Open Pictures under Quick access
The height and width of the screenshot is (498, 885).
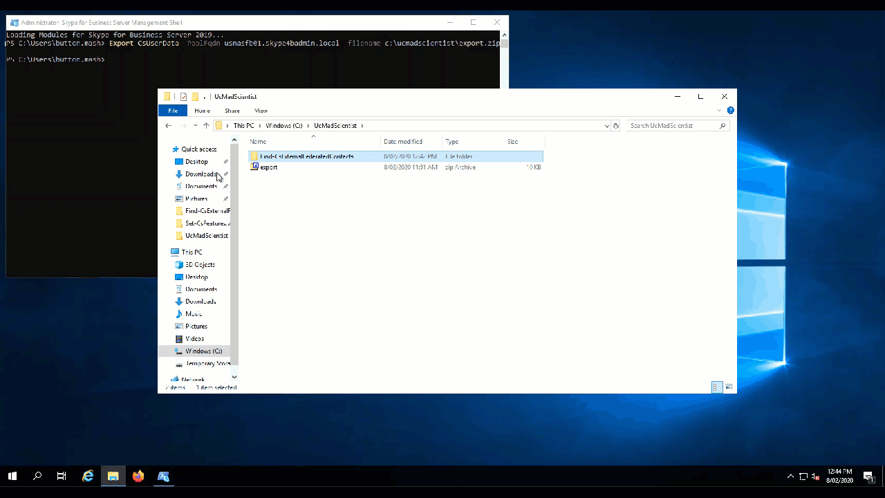(x=196, y=199)
